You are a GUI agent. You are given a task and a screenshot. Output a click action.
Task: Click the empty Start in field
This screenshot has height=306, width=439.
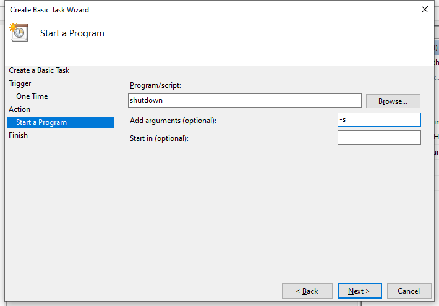(379, 137)
